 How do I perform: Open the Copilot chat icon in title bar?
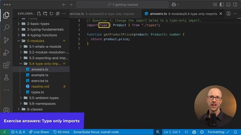pos(174,4)
